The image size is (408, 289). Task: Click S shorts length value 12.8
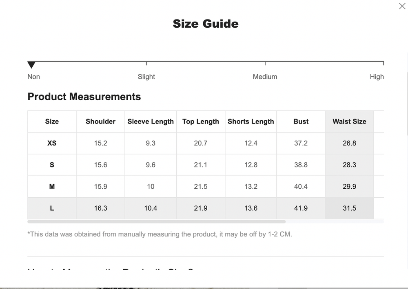tap(251, 165)
